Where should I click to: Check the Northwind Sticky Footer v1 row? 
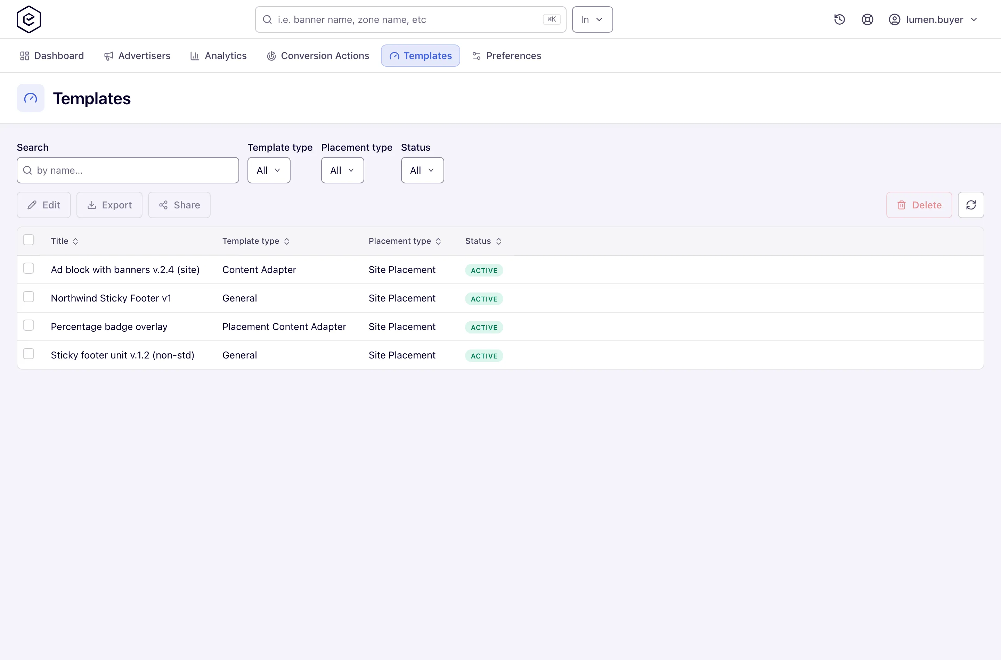pyautogui.click(x=28, y=297)
